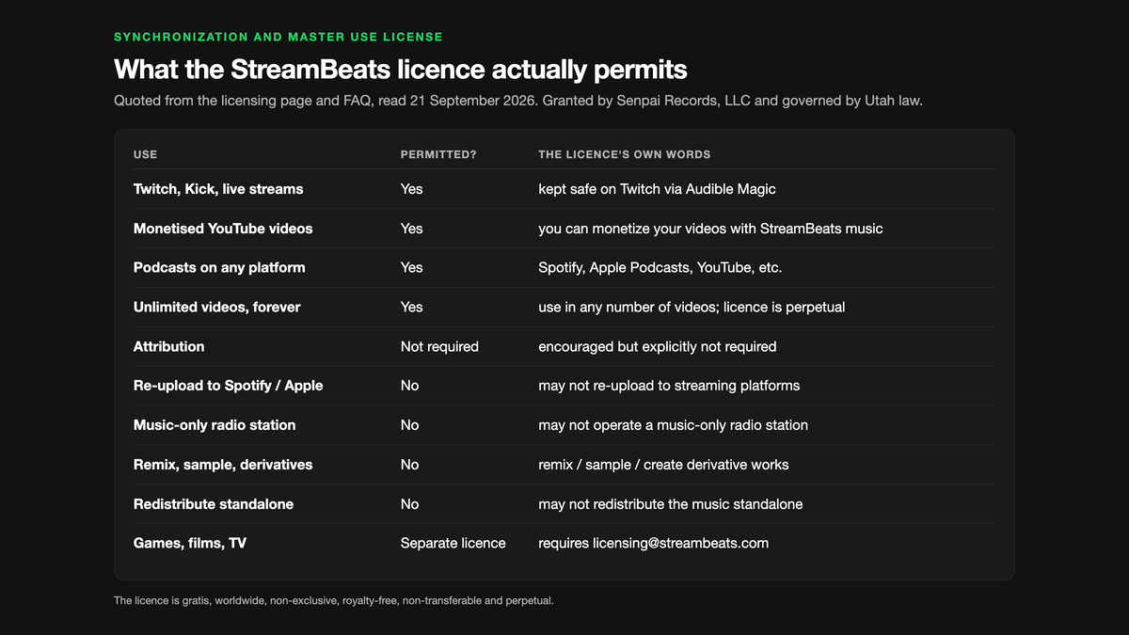Click 'may not redistribute the music standalone'

[x=671, y=504]
